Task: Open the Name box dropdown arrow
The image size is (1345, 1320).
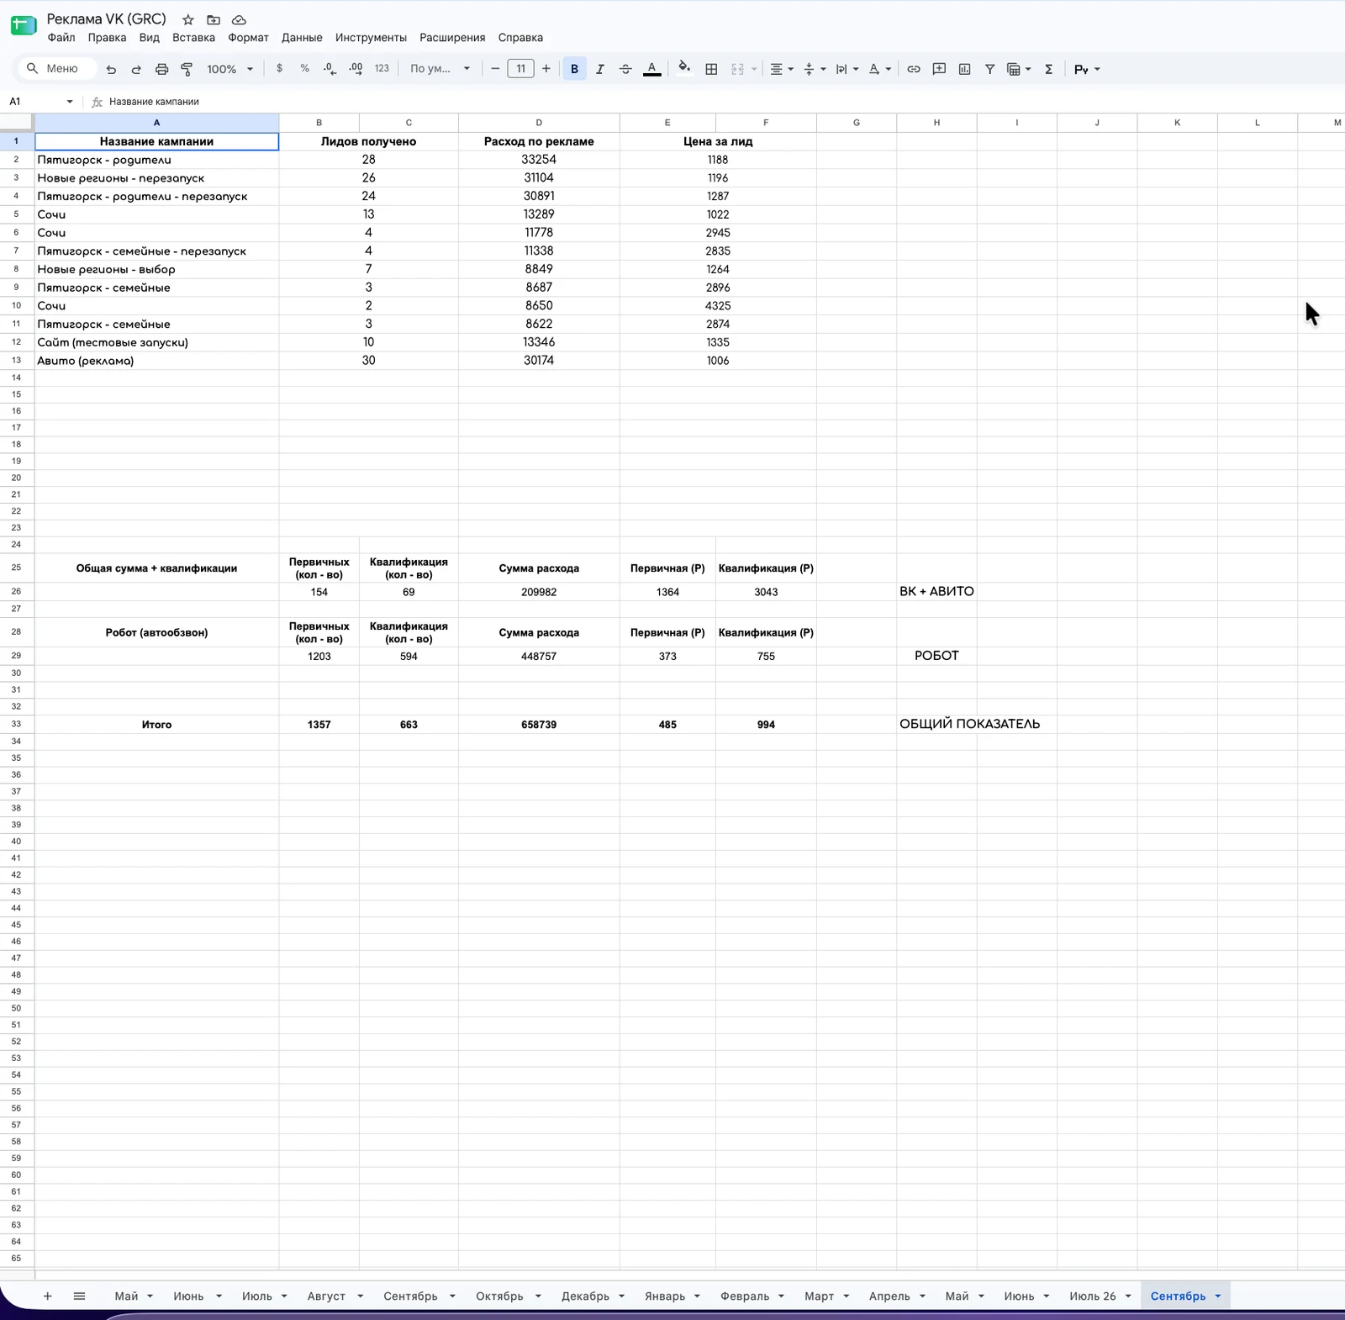Action: point(70,102)
